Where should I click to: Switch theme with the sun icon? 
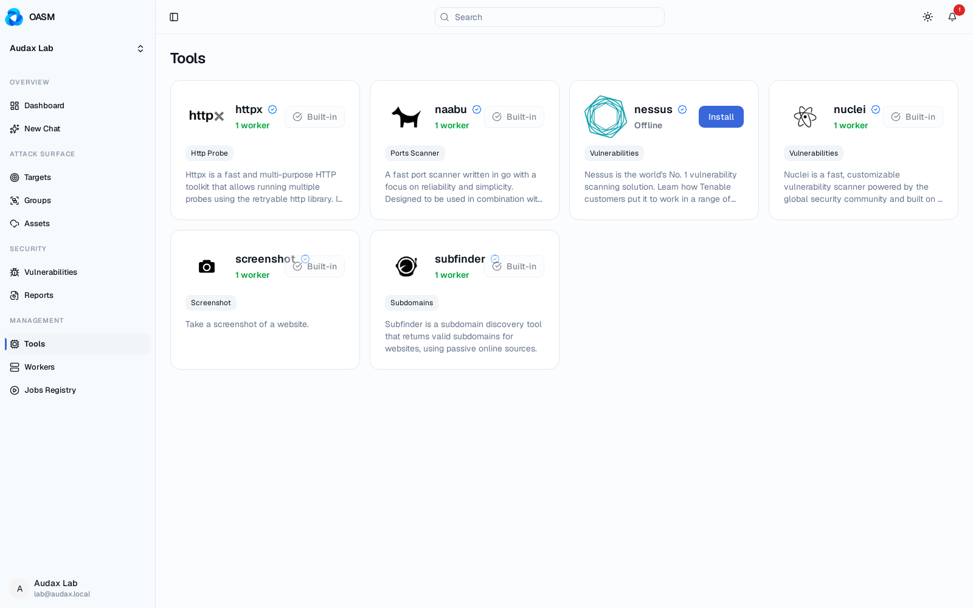927,17
